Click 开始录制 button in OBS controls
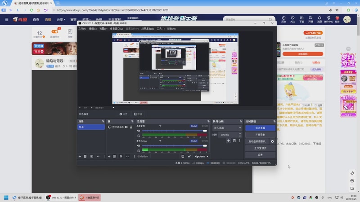 (260, 135)
